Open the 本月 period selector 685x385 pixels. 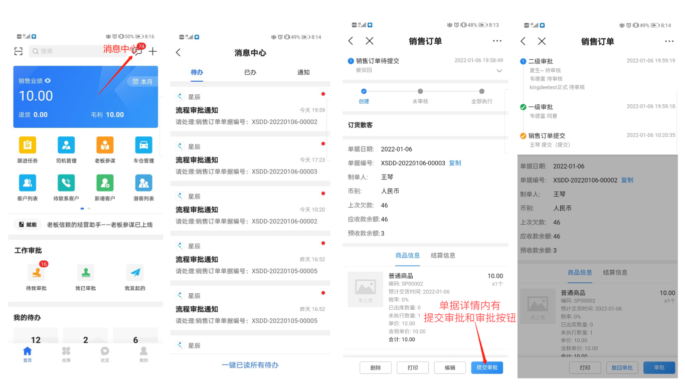coord(143,82)
